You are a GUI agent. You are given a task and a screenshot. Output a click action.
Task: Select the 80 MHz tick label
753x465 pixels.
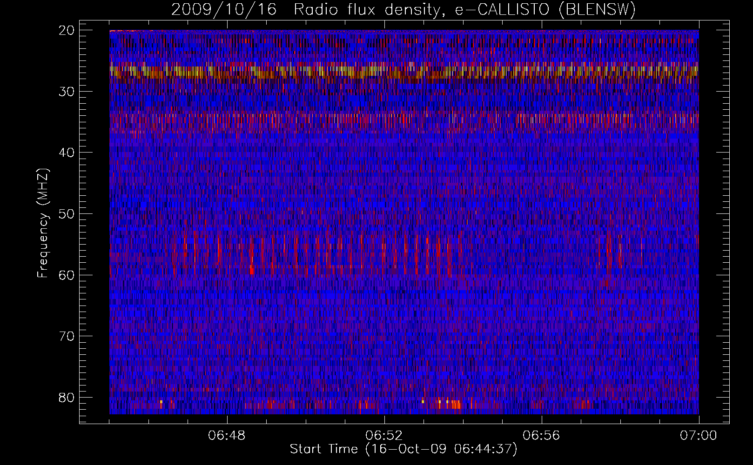pos(67,398)
